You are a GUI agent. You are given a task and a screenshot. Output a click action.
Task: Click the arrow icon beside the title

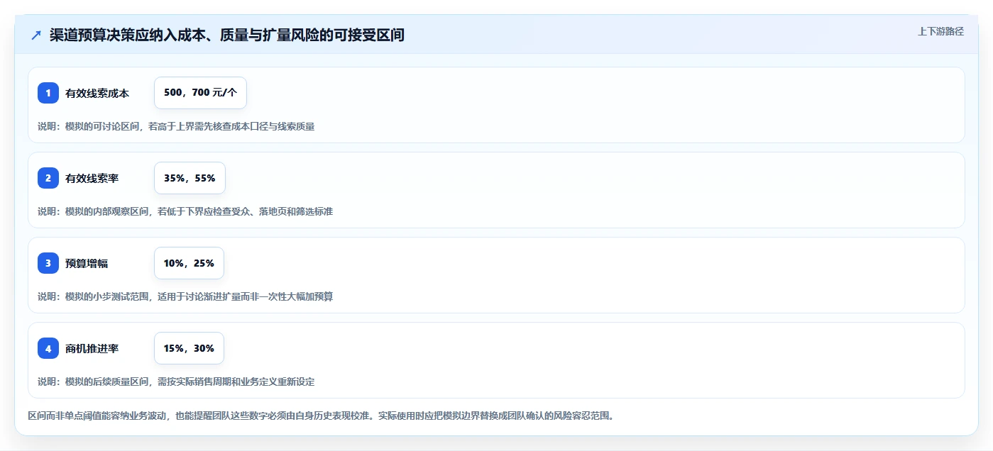[35, 35]
